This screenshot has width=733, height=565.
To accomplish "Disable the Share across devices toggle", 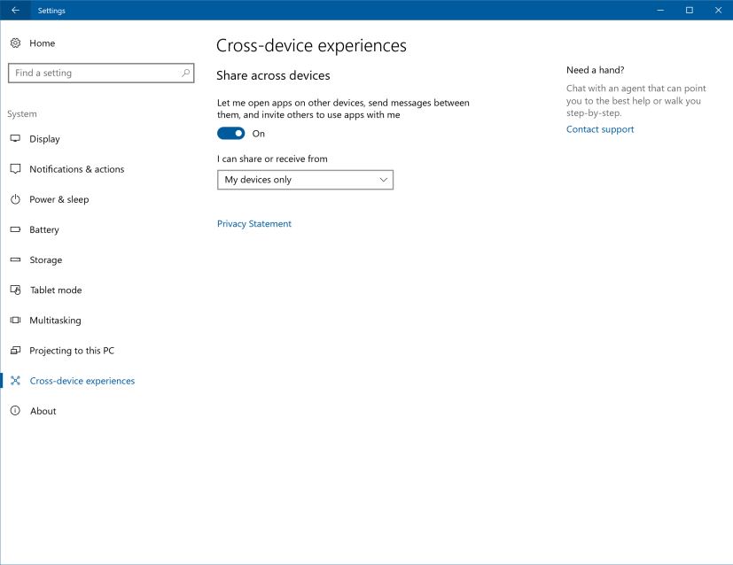I will point(230,133).
